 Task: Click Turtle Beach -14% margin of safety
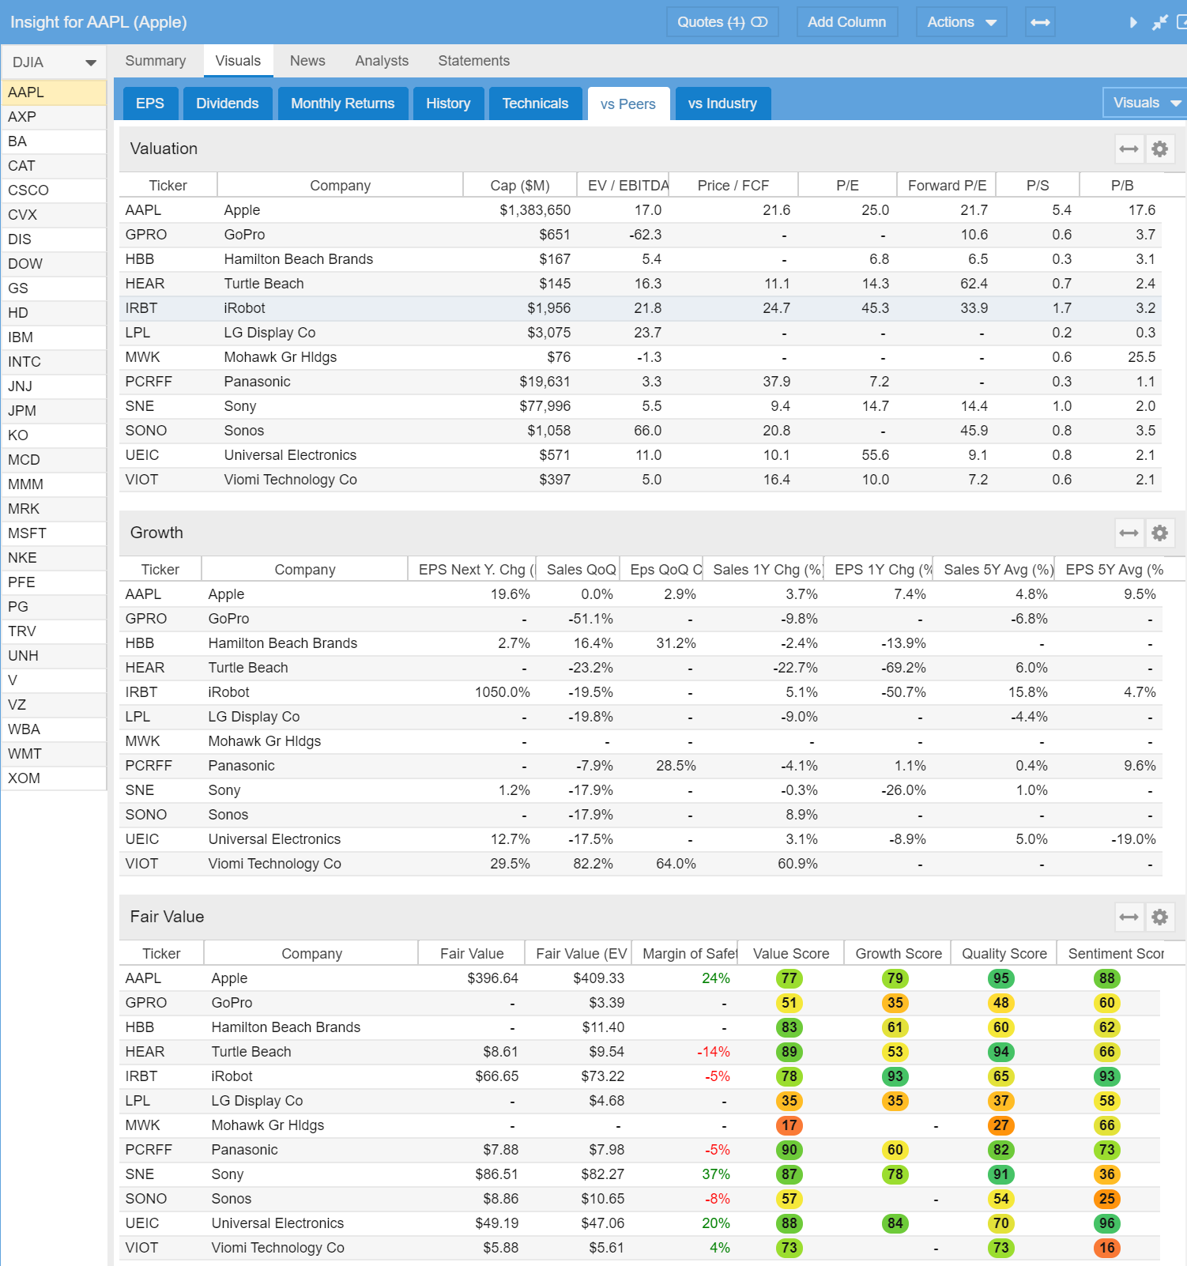tap(714, 1052)
